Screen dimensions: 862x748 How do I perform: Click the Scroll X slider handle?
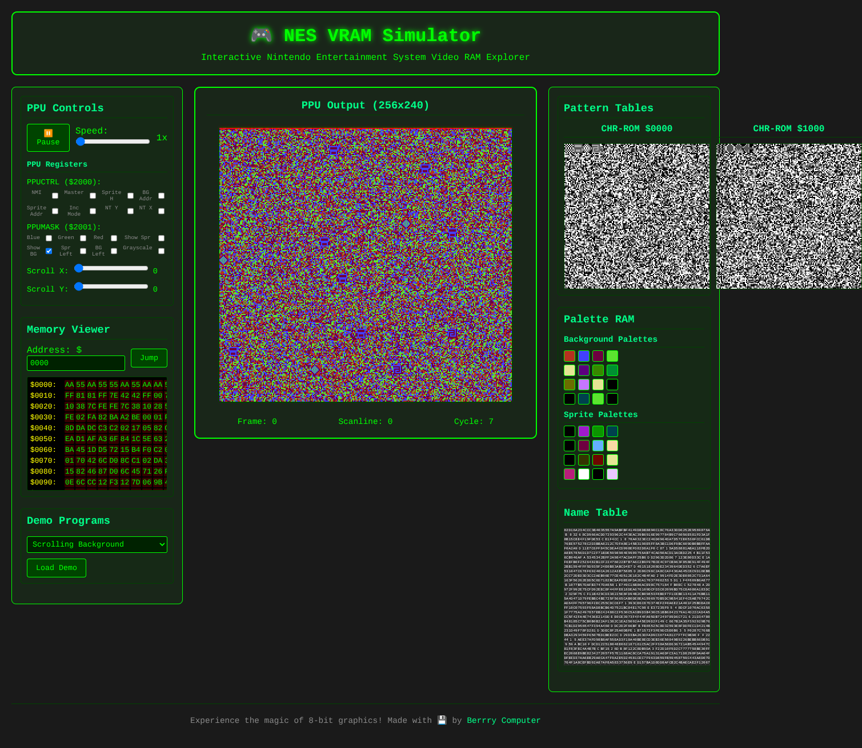tap(78, 269)
